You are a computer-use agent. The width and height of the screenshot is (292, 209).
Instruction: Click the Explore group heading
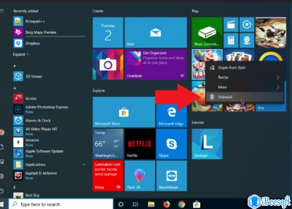(99, 91)
